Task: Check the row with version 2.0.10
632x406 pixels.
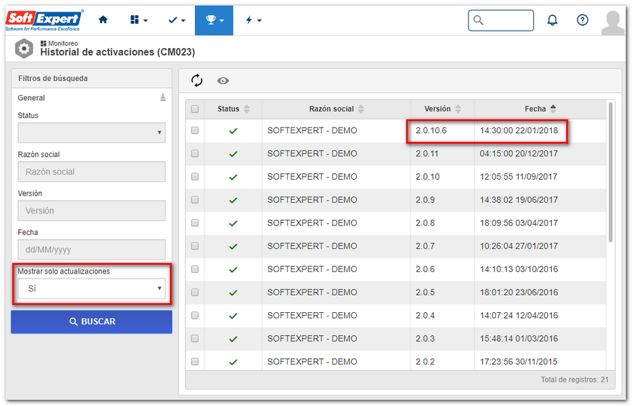Action: click(x=195, y=176)
